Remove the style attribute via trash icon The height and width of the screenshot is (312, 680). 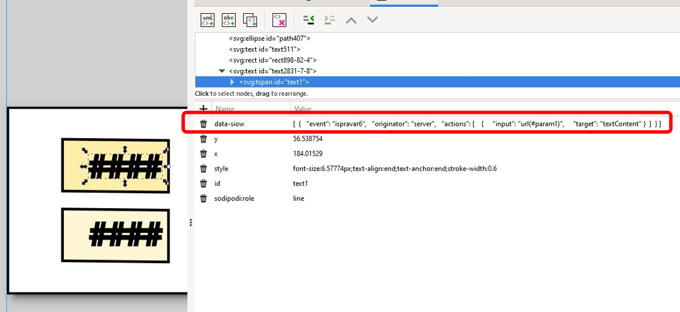click(203, 169)
